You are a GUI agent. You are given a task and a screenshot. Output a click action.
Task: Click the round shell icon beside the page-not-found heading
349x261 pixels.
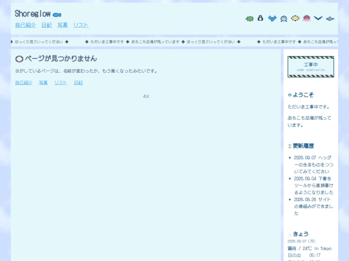pyautogui.click(x=19, y=59)
